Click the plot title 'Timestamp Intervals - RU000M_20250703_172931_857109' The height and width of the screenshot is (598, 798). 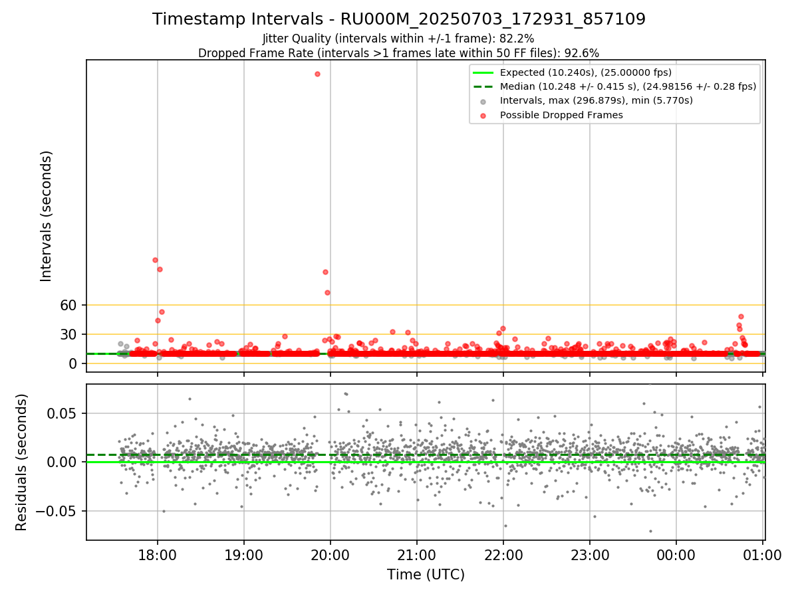399,19
